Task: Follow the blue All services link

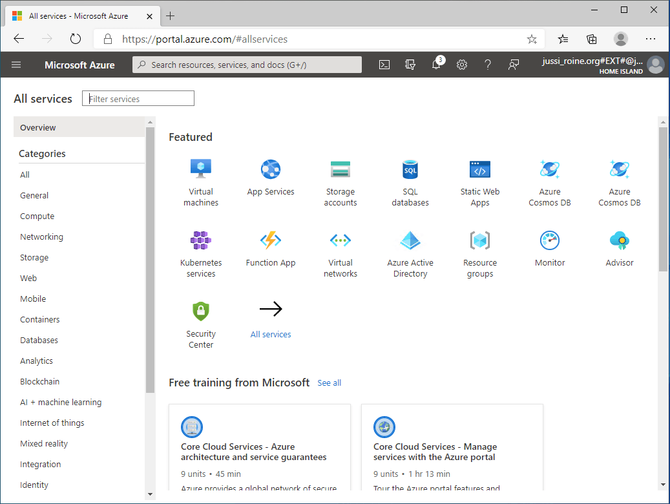Action: (x=271, y=334)
